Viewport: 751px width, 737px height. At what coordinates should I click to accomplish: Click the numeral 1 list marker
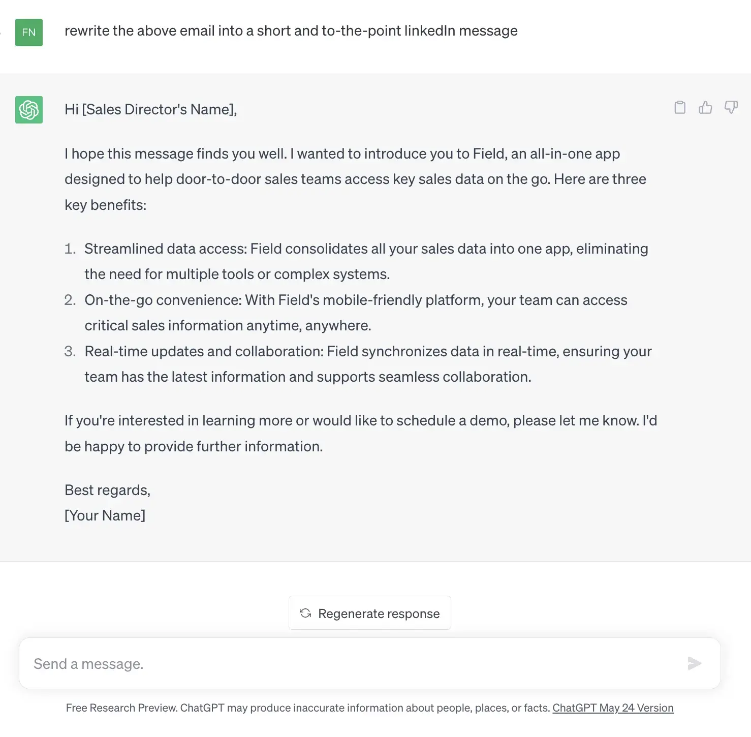tap(70, 249)
